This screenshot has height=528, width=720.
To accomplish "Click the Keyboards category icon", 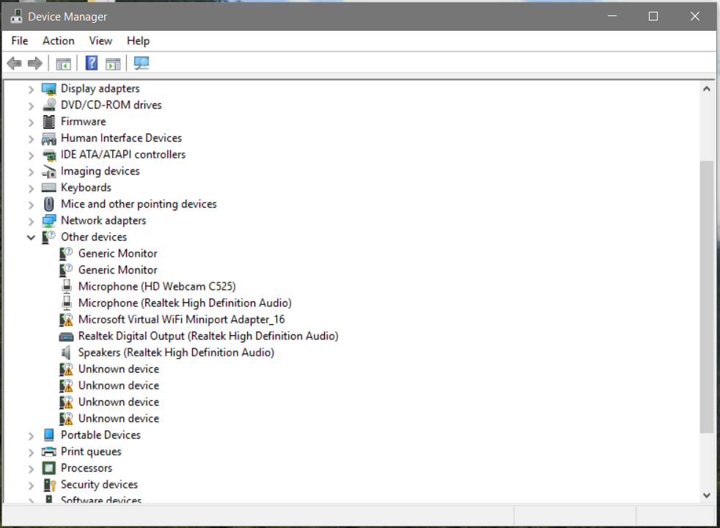I will point(48,187).
